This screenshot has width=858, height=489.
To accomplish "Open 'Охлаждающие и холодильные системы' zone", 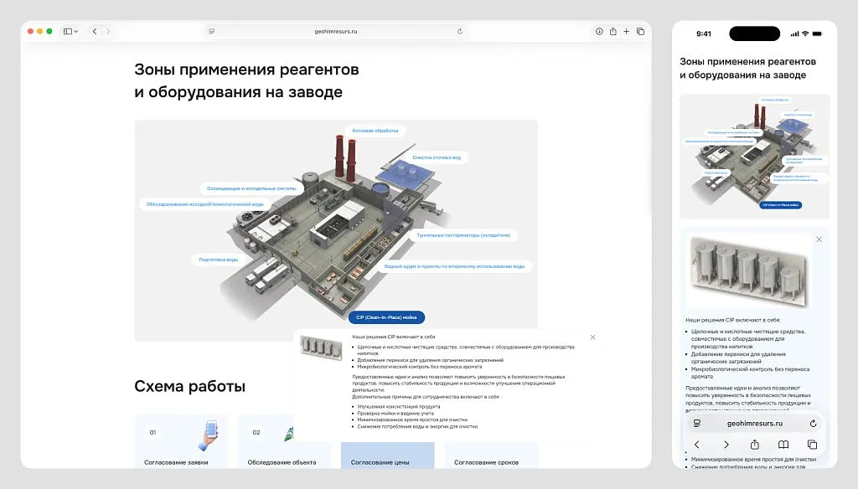I will pyautogui.click(x=251, y=188).
